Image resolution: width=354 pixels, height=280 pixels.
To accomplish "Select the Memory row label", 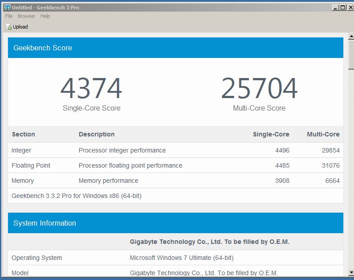I will [23, 181].
